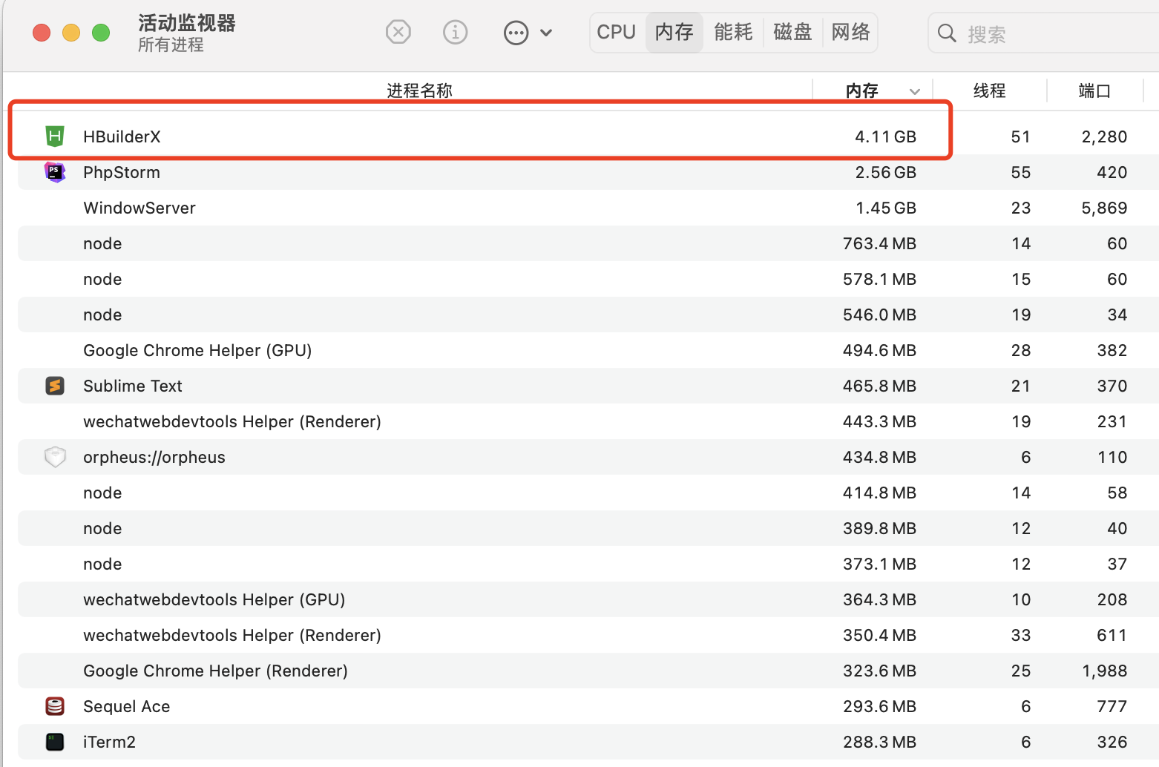Click the 所有进程 subtitle text
The width and height of the screenshot is (1159, 767).
[171, 45]
